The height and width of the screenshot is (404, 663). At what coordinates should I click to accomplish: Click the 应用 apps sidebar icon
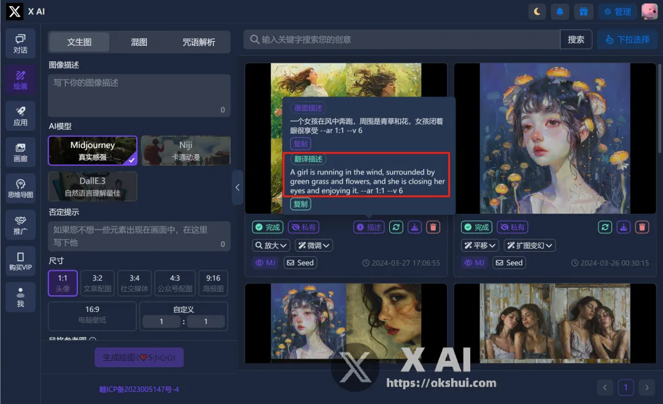pos(20,116)
